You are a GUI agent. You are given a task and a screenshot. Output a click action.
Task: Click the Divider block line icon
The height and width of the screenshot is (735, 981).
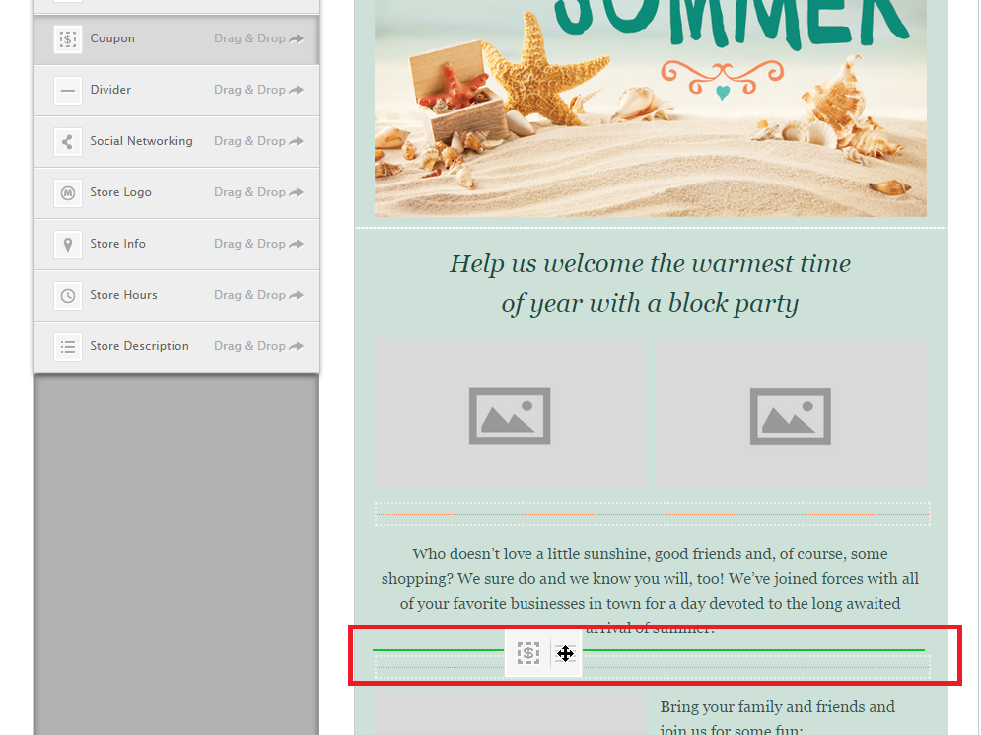[67, 91]
